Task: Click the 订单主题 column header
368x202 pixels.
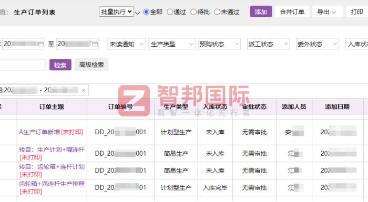Action: (52, 107)
